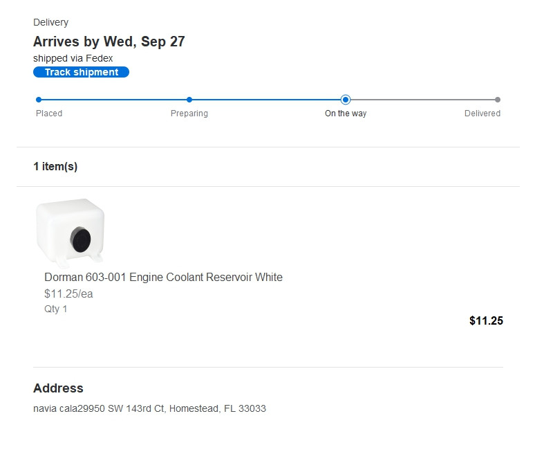This screenshot has width=553, height=461.
Task: Click the Delivered progress dot
Action: [498, 100]
